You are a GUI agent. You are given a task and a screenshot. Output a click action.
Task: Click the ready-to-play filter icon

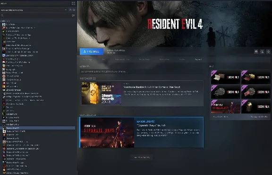pos(74,10)
